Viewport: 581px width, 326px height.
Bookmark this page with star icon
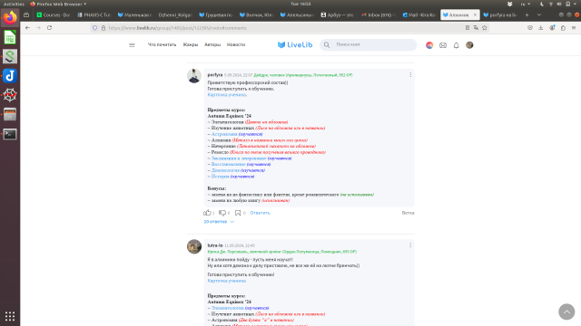coord(484,28)
